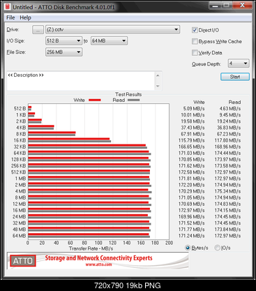
Task: Minimize the ATTO Disk Benchmark window
Action: [215, 5]
